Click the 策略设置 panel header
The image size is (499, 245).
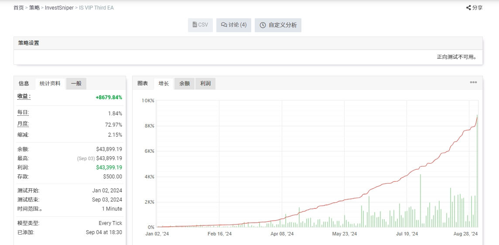coord(248,43)
